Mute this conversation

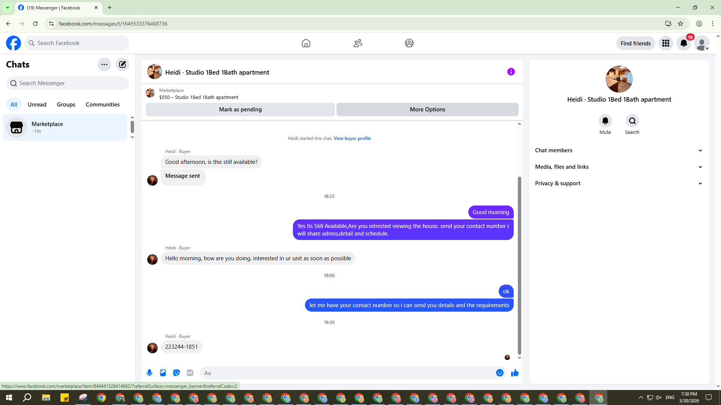[x=605, y=121]
